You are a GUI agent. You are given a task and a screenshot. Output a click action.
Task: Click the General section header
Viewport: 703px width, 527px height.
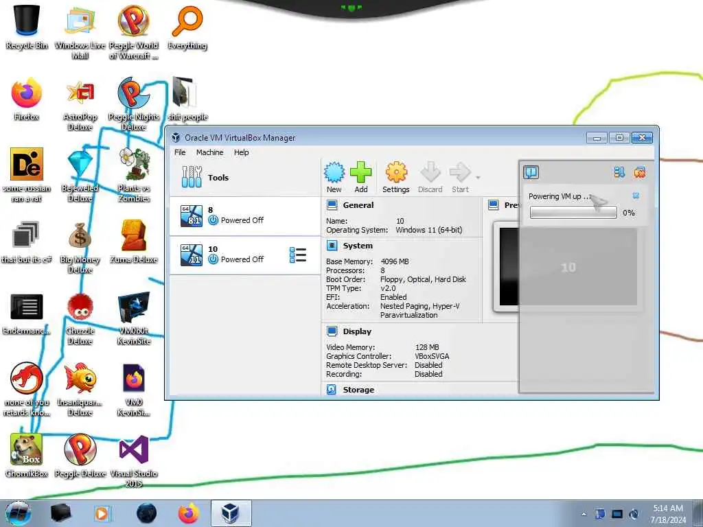(358, 205)
